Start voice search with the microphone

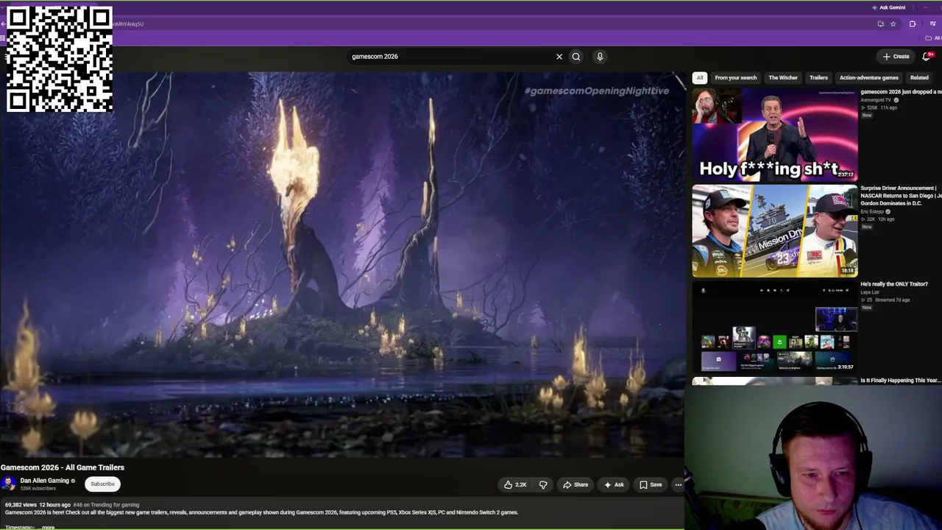click(x=600, y=57)
